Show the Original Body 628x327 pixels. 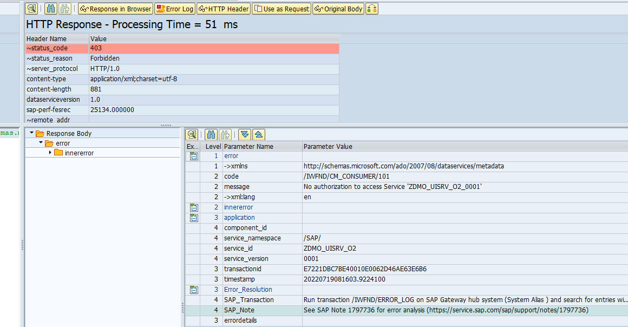pos(338,9)
